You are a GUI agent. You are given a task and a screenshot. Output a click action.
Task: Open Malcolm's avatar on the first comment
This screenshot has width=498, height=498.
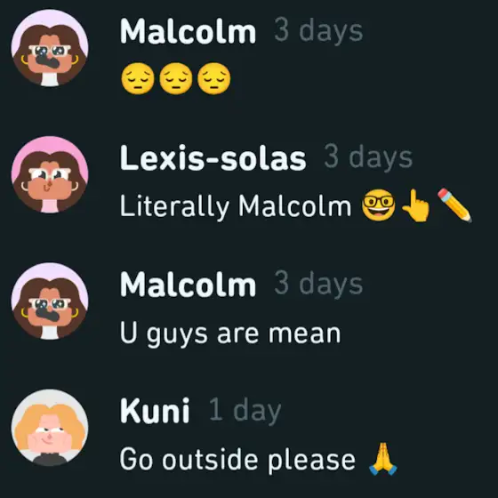pyautogui.click(x=50, y=48)
